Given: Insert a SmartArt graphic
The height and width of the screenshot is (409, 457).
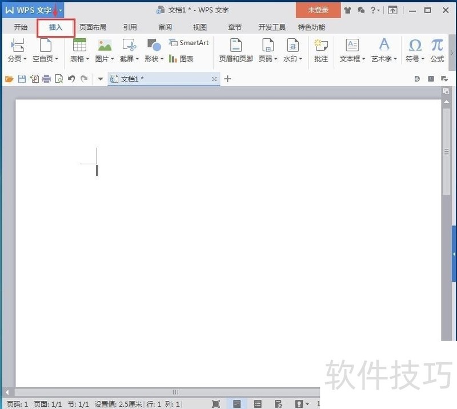Looking at the screenshot, I should pos(189,43).
